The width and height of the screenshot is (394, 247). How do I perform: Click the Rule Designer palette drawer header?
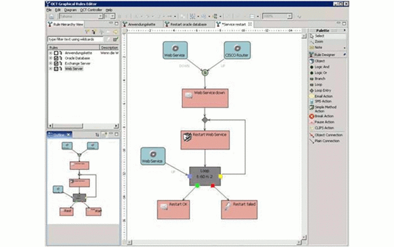coord(327,55)
